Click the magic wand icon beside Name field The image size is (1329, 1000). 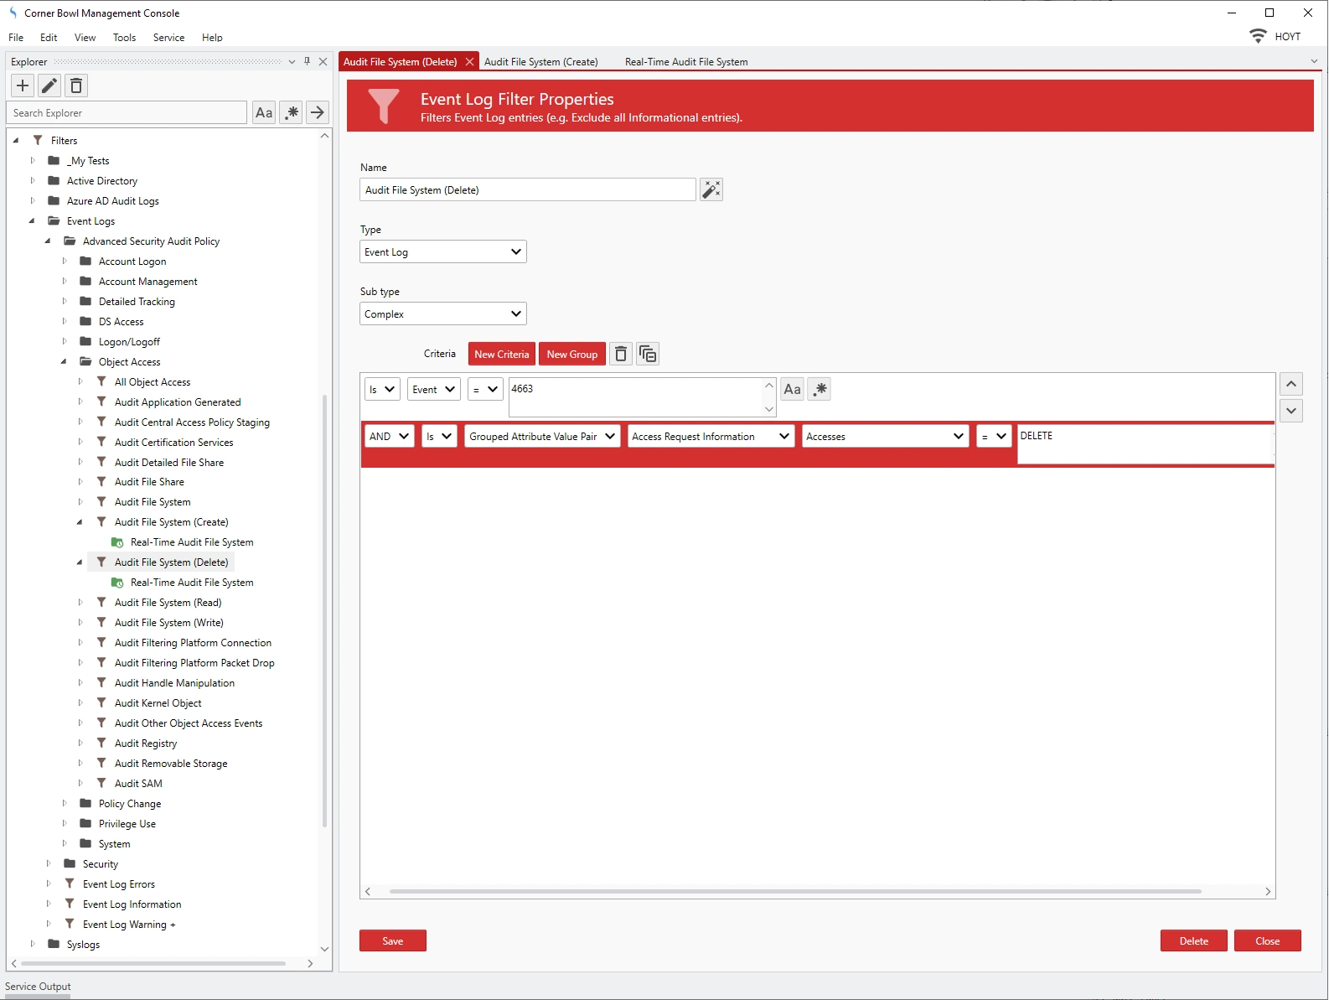[x=711, y=190]
